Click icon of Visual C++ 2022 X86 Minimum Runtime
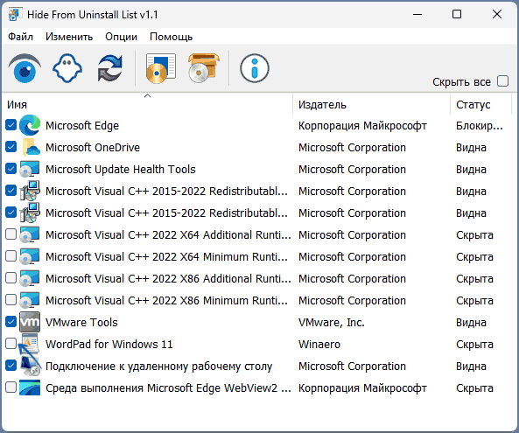 click(30, 300)
